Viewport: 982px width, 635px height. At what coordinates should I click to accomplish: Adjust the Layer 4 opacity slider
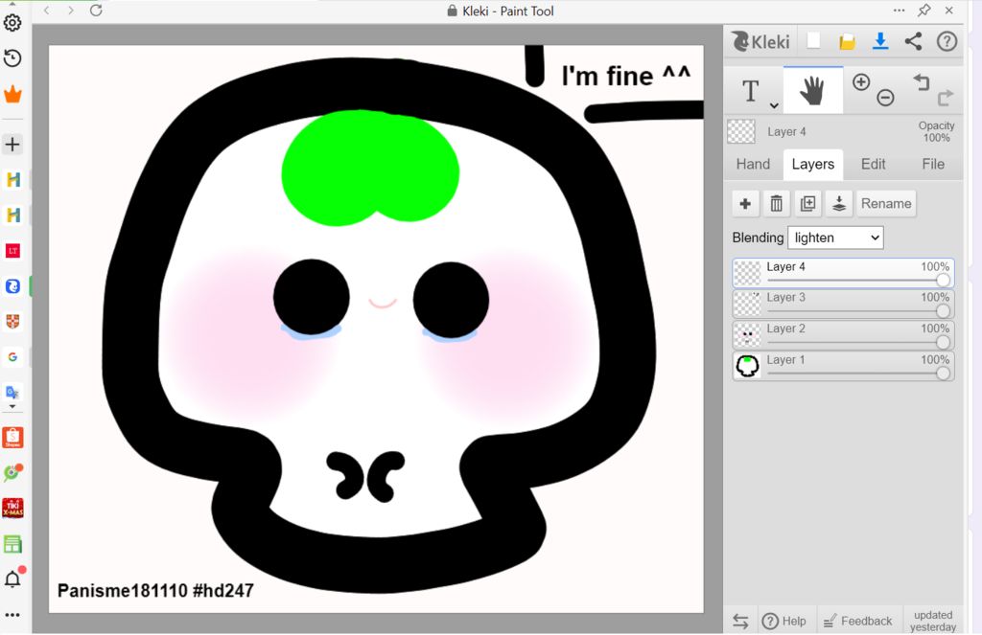click(857, 281)
